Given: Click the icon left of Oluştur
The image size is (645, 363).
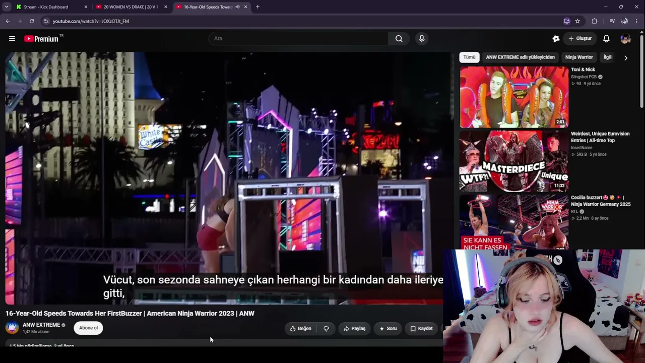Looking at the screenshot, I should (x=556, y=39).
